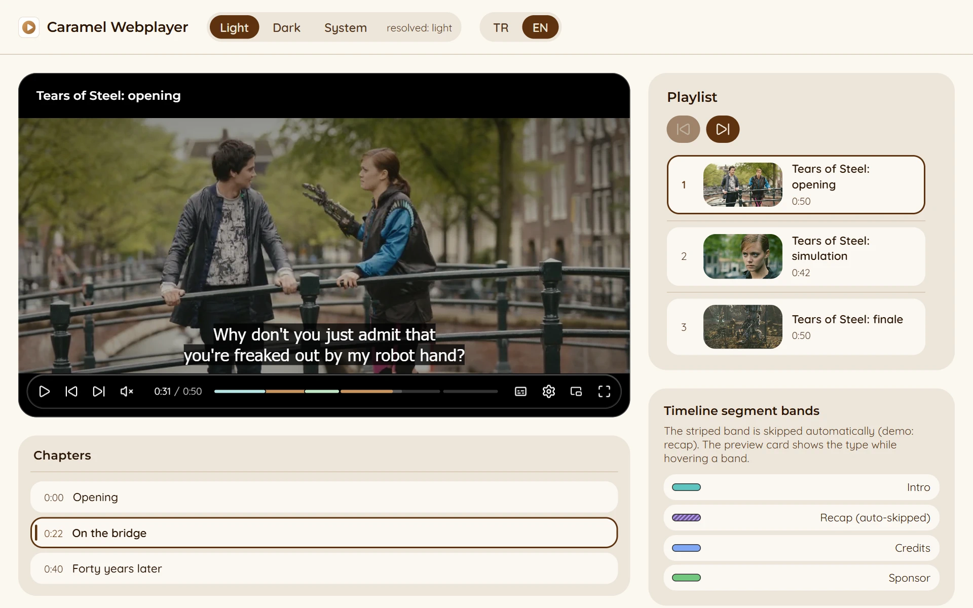The height and width of the screenshot is (608, 973).
Task: Click the Playlist next button
Action: click(723, 129)
